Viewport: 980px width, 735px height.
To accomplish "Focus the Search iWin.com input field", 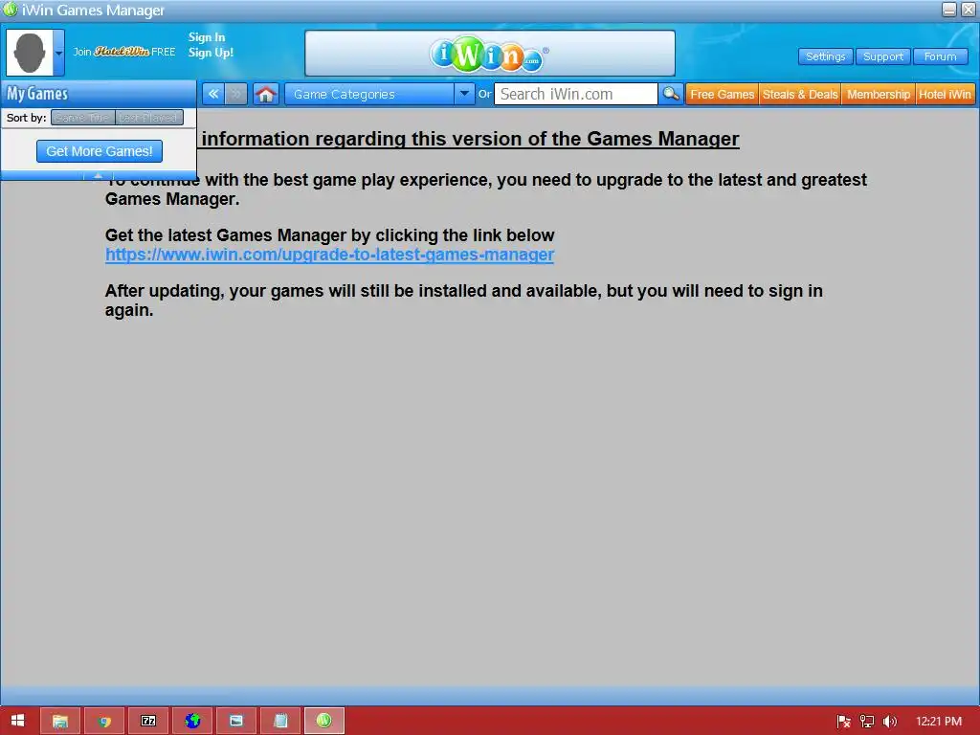I will coord(575,95).
